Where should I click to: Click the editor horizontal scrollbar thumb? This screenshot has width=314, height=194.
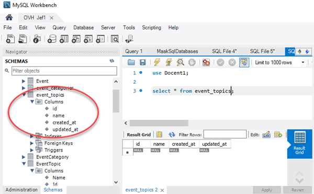click(159, 123)
